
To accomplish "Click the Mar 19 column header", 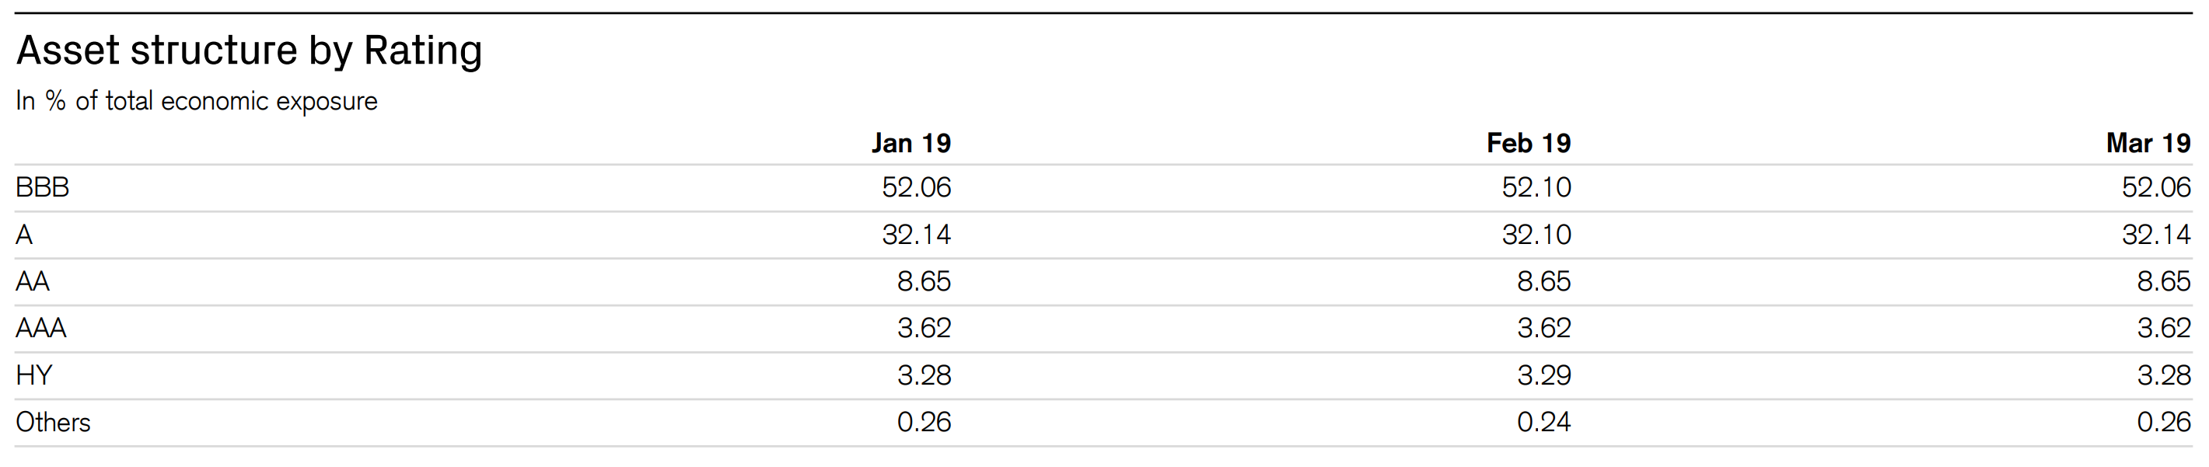I will [x=2148, y=143].
